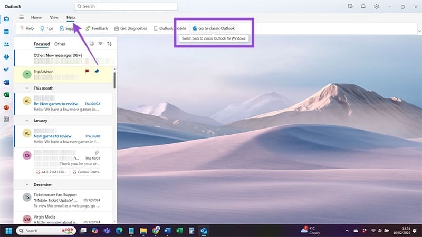
Task: Click Go to classic Outlook
Action: pyautogui.click(x=214, y=28)
